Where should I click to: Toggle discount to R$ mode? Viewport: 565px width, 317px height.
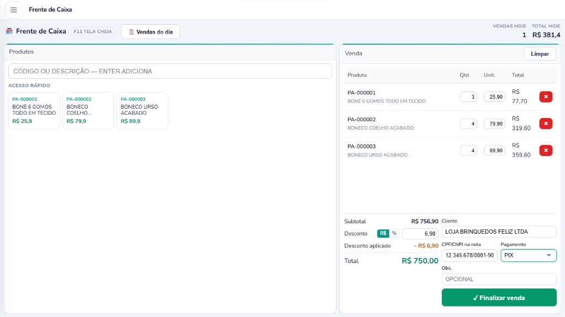383,233
